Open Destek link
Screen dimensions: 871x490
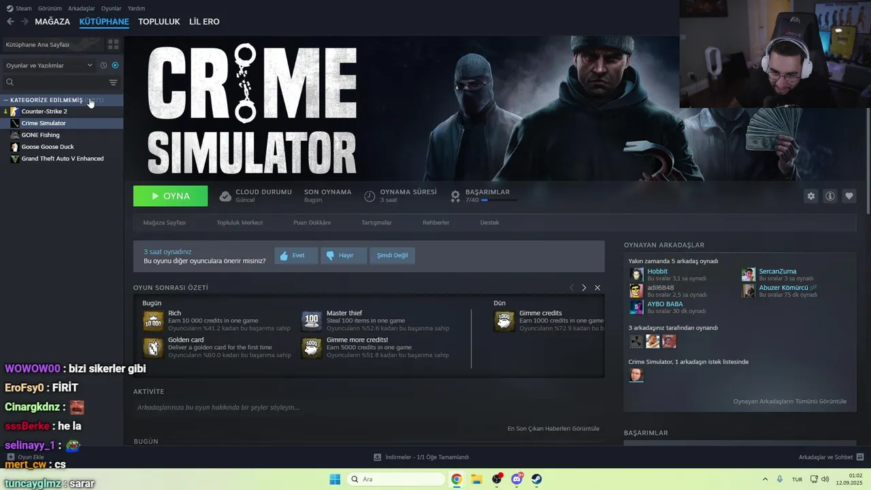(x=489, y=223)
